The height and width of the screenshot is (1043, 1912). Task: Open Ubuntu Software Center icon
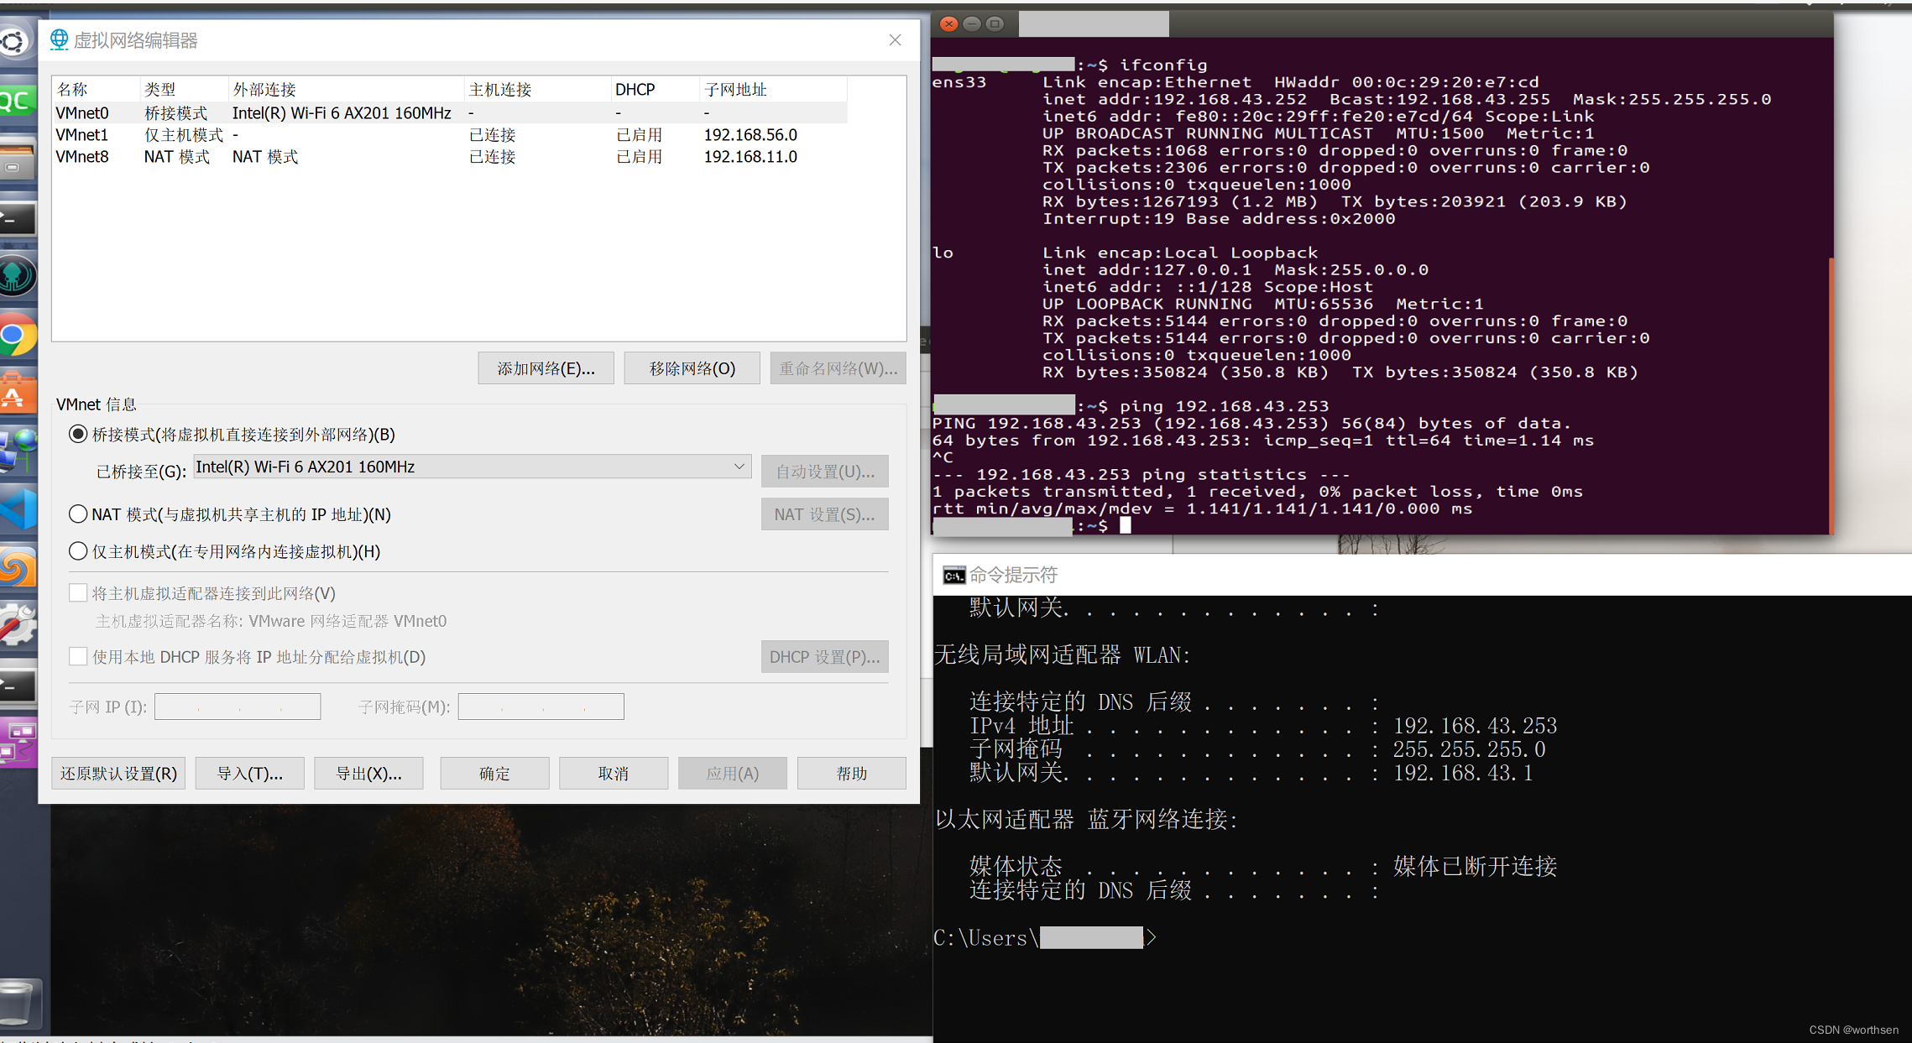click(17, 393)
